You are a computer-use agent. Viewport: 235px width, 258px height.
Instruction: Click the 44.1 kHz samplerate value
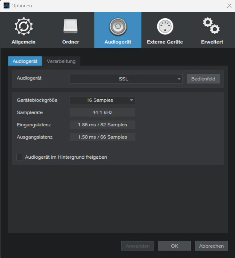click(102, 112)
